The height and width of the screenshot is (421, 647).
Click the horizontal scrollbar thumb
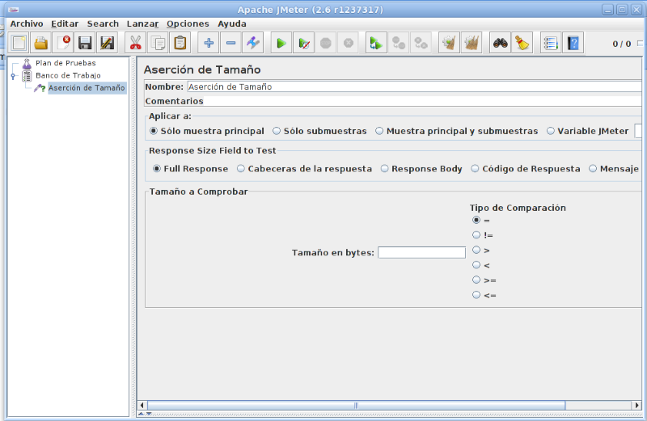point(356,406)
